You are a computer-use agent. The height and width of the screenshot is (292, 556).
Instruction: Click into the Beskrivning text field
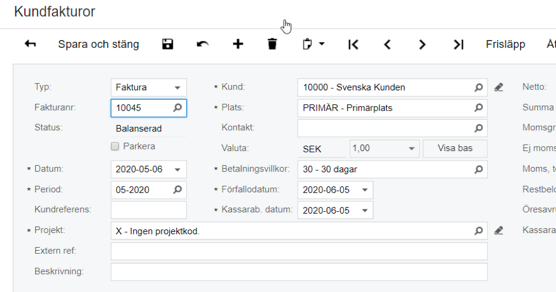(x=299, y=272)
